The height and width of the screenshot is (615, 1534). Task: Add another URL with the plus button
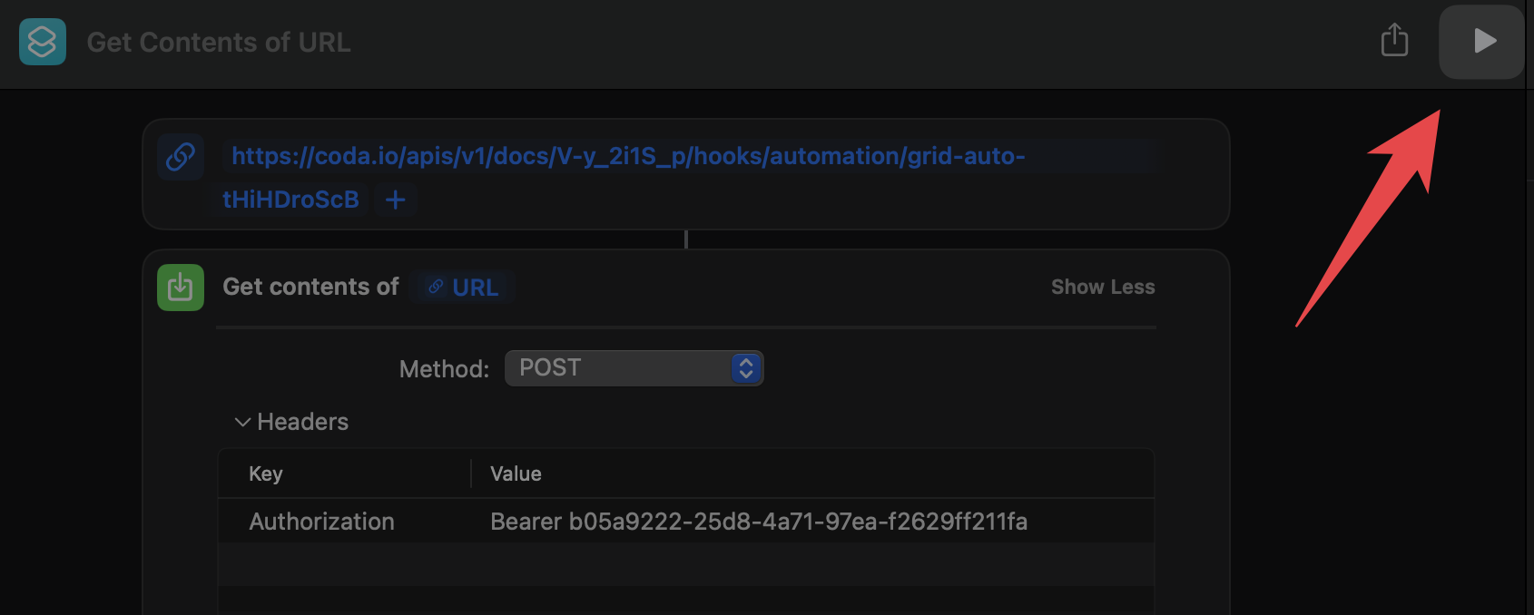point(396,200)
